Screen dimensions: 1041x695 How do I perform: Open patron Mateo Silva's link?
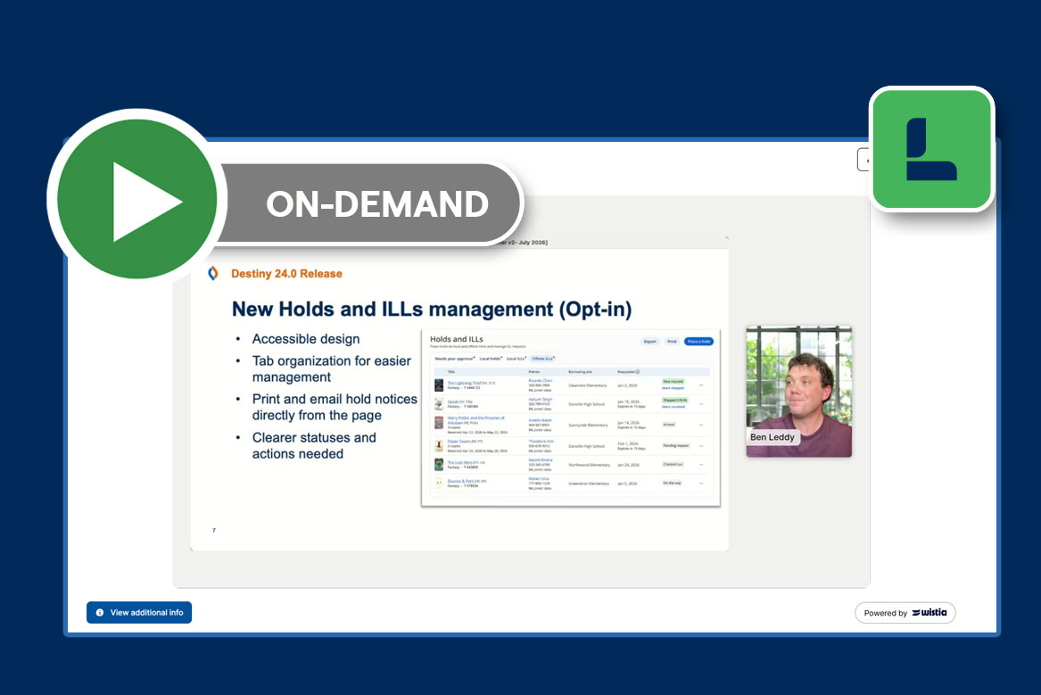[x=539, y=478]
